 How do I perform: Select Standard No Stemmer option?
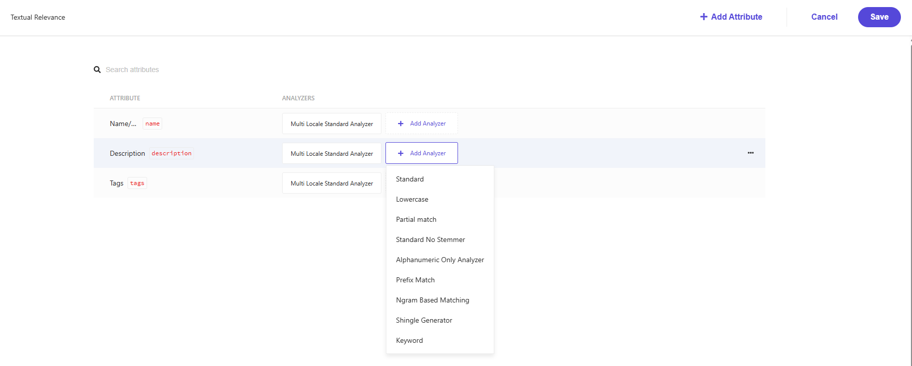point(430,239)
